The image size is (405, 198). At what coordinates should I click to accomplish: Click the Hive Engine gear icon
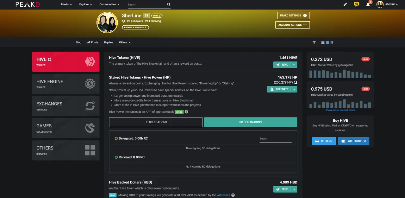click(x=90, y=84)
